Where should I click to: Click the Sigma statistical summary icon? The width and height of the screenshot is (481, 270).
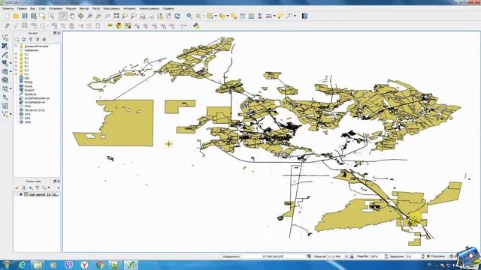click(x=260, y=16)
